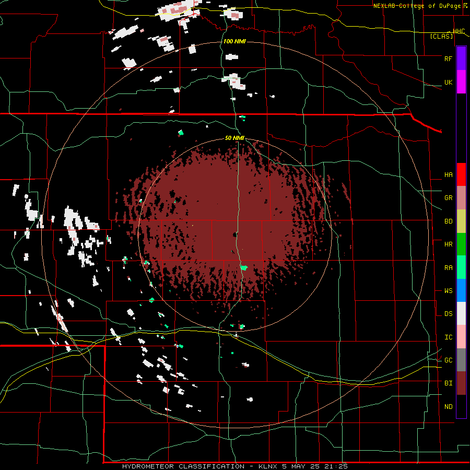Screen dimensions: 470x470
Task: Click the Hydrometeor Classification KLNX timestamp caption
Action: coord(234,466)
